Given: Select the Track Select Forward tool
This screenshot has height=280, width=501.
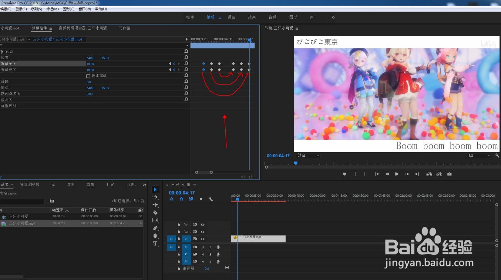Looking at the screenshot, I should point(155,197).
